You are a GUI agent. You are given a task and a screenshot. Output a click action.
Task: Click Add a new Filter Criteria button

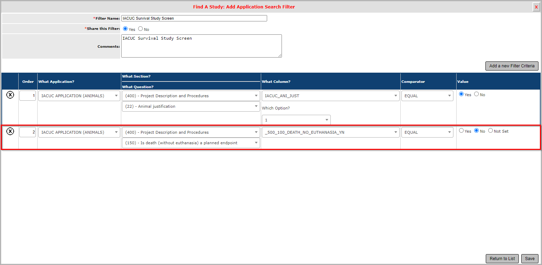click(x=512, y=66)
